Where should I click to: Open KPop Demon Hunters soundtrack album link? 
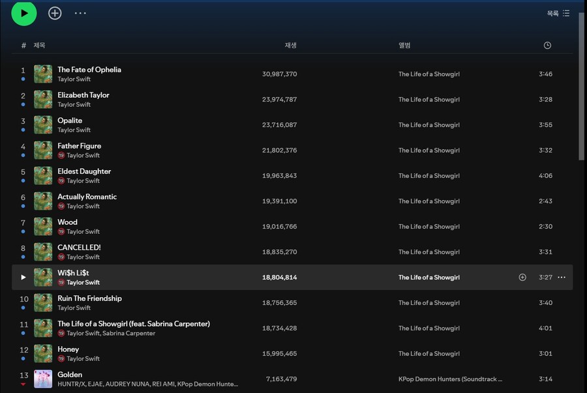(450, 379)
